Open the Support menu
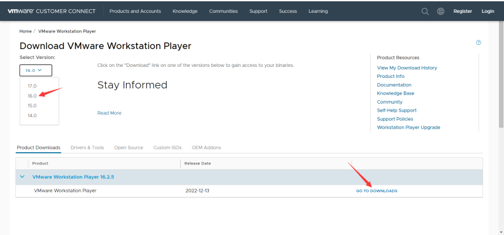This screenshot has width=504, height=235. point(258,11)
